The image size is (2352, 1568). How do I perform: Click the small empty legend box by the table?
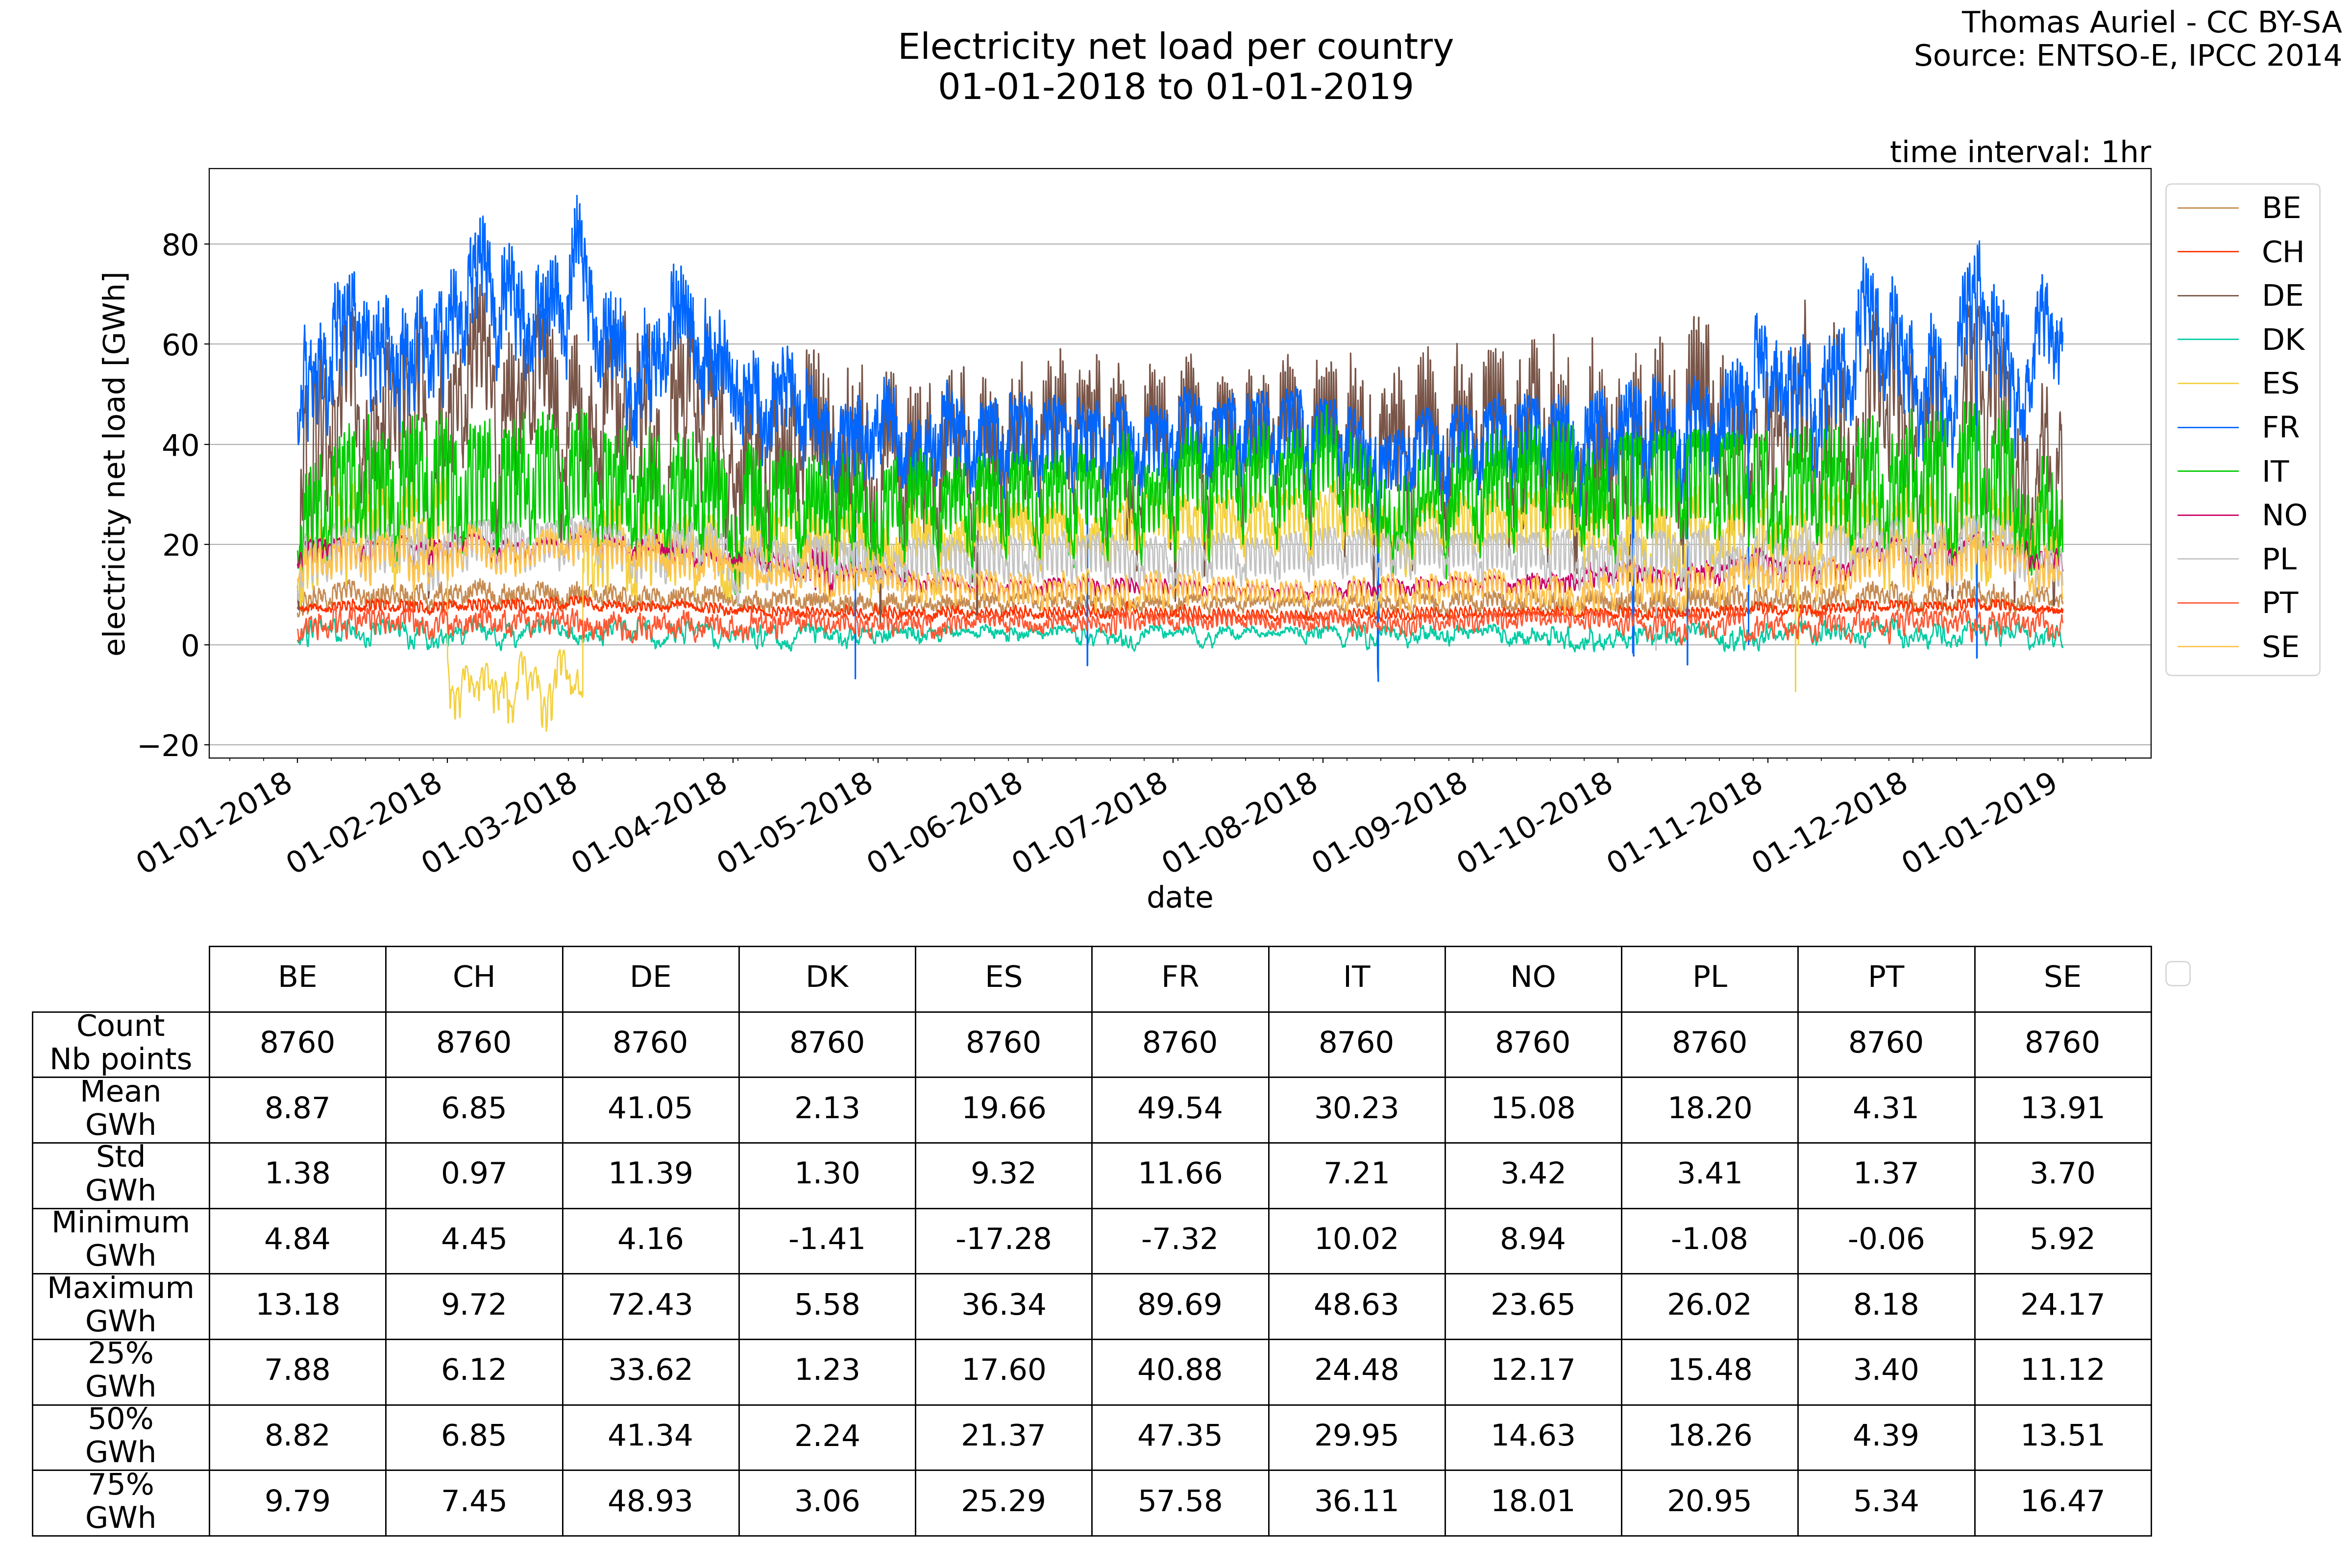click(2178, 973)
